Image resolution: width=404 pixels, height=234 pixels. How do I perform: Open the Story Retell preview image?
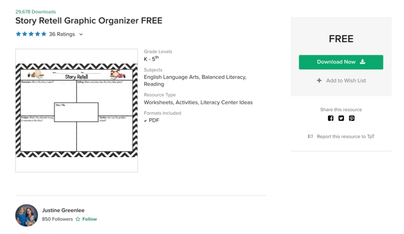coord(77,111)
